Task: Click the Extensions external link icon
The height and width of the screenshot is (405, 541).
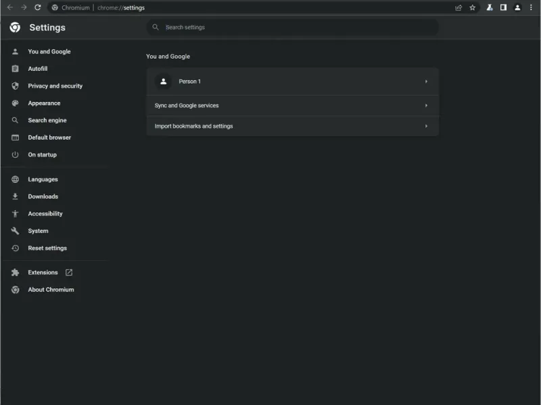Action: (x=69, y=273)
